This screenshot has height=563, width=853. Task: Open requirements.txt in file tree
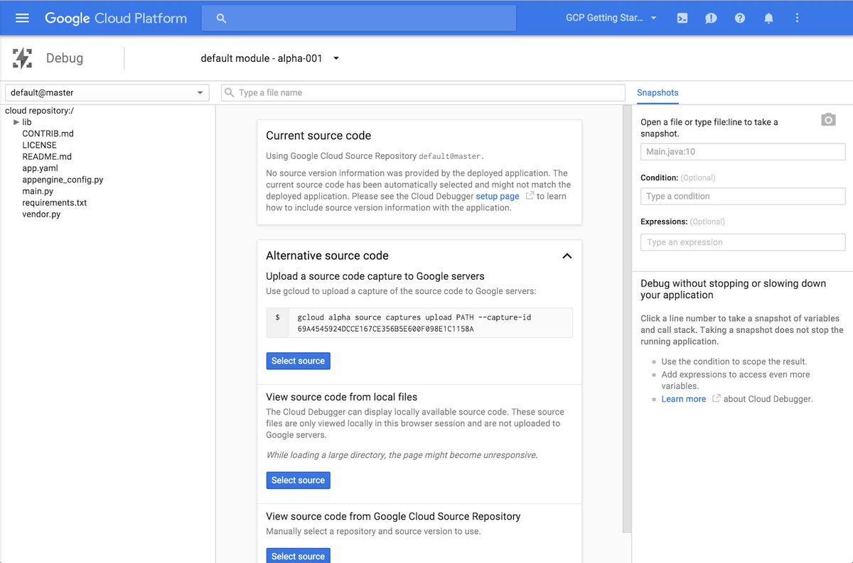[x=54, y=202]
